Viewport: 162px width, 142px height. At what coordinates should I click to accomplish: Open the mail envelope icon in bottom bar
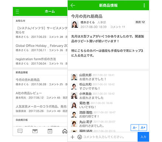tap(35, 131)
